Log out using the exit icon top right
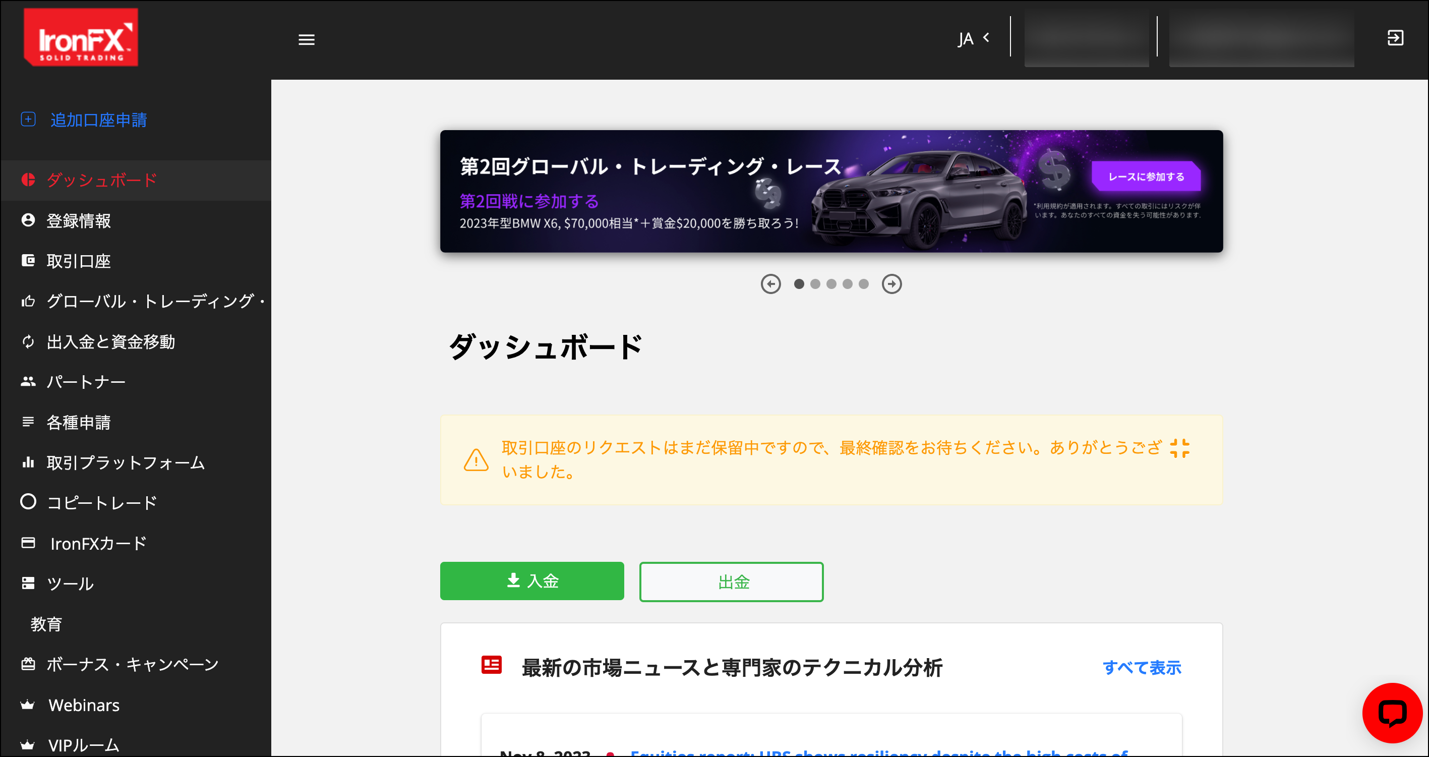 click(x=1395, y=38)
